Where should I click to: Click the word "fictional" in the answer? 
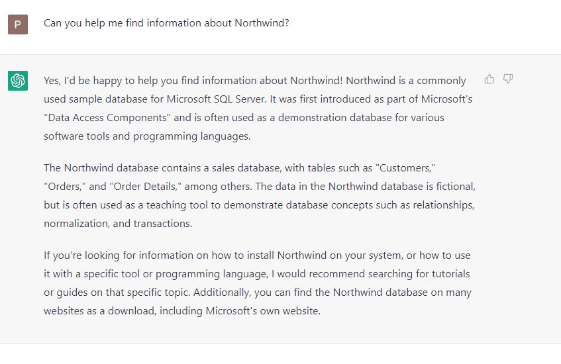point(452,187)
